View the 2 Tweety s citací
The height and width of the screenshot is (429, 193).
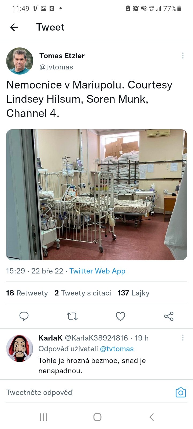tap(83, 293)
